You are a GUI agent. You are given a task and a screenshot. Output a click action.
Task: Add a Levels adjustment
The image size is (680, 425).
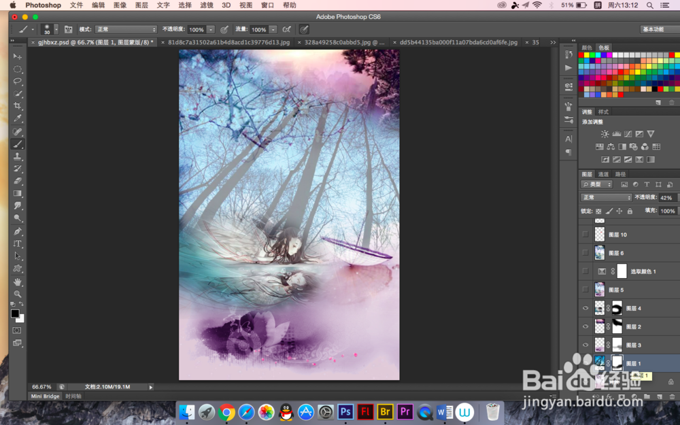tap(616, 134)
